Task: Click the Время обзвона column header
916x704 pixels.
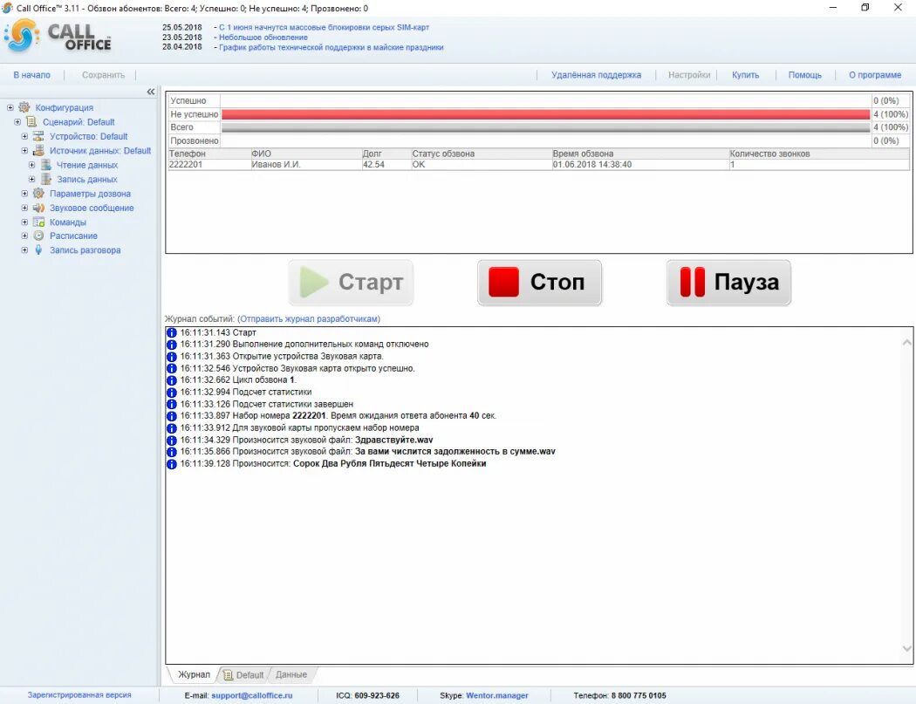Action: [x=640, y=154]
